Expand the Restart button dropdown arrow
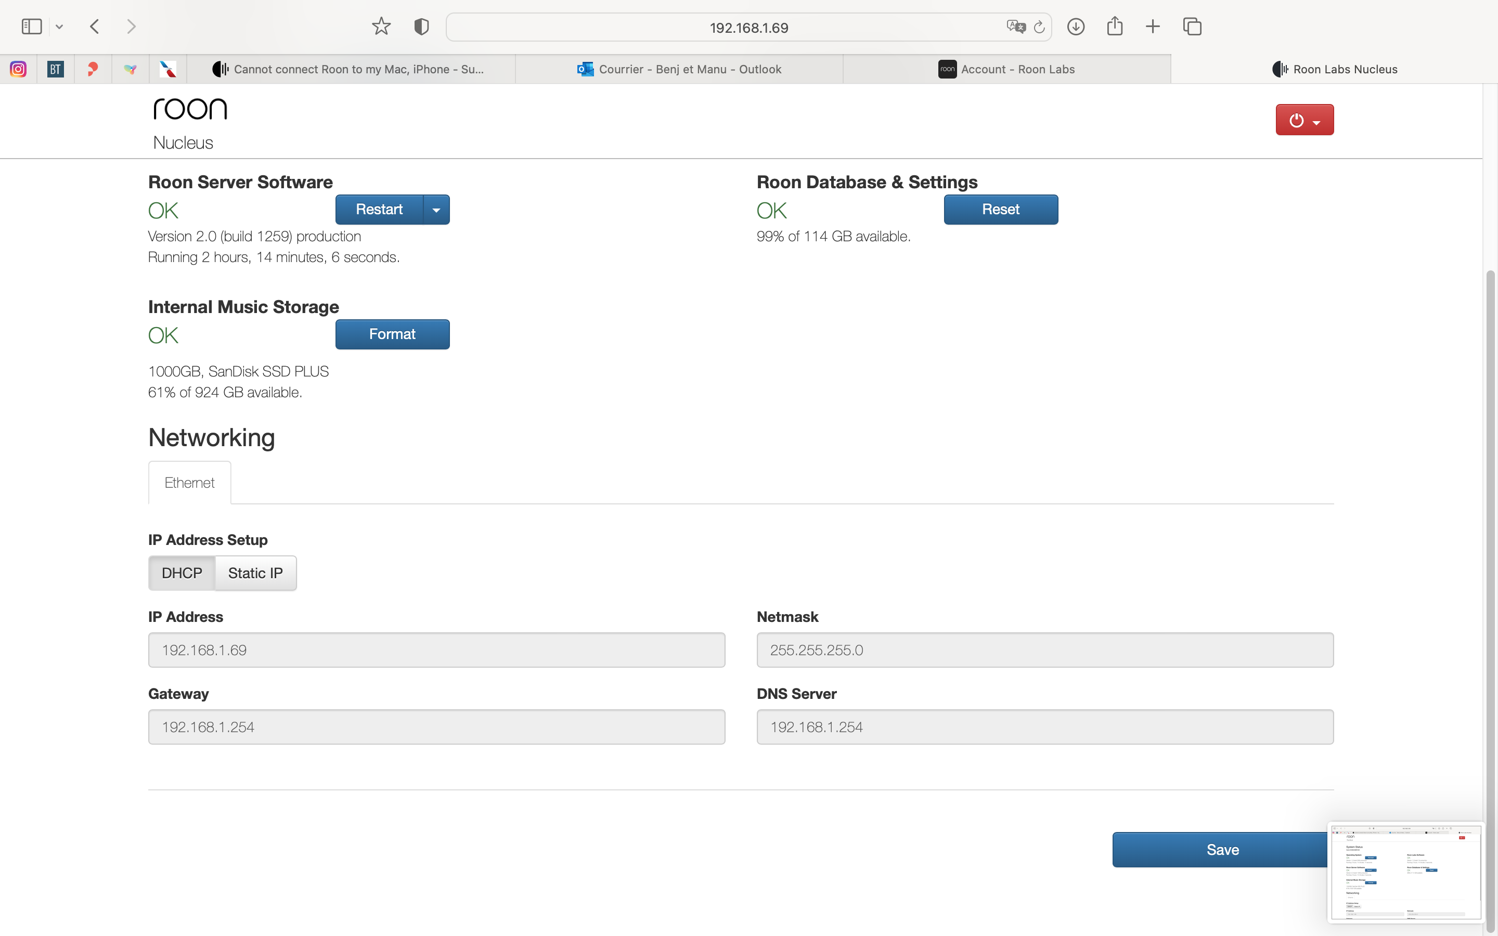This screenshot has width=1498, height=936. coord(436,210)
